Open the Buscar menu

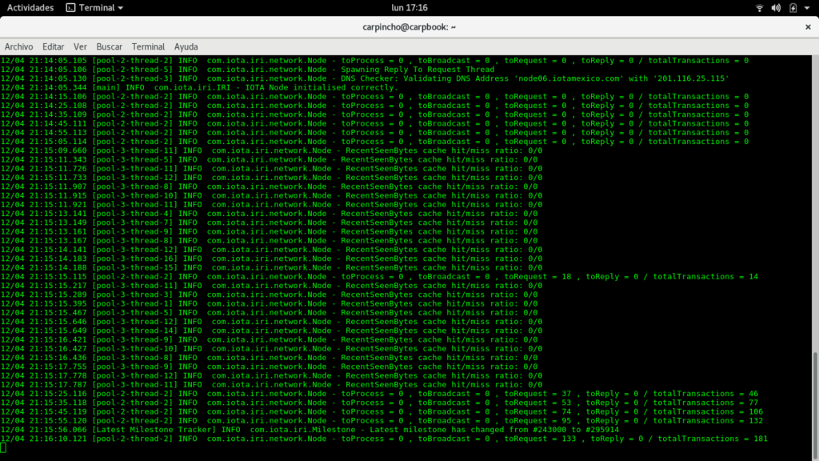(110, 46)
